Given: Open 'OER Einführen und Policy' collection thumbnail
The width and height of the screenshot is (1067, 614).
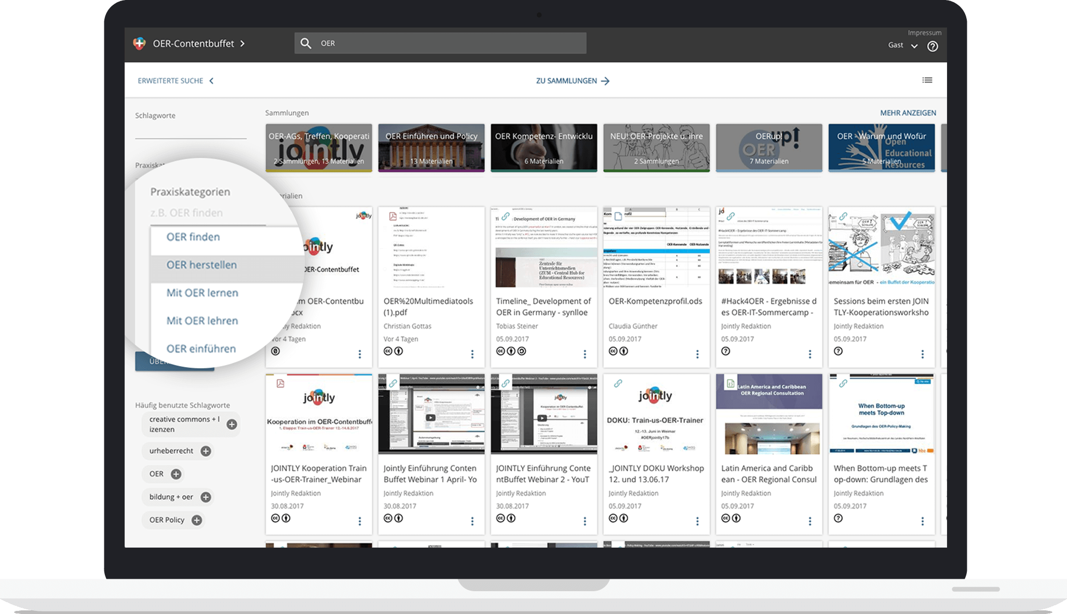Looking at the screenshot, I should [431, 148].
